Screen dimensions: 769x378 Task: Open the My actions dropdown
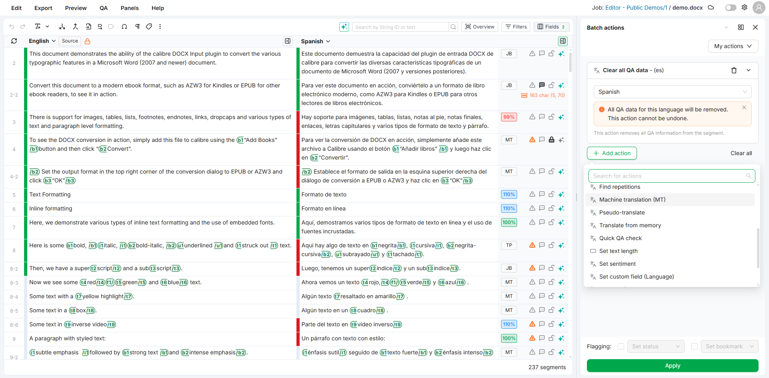click(x=732, y=46)
